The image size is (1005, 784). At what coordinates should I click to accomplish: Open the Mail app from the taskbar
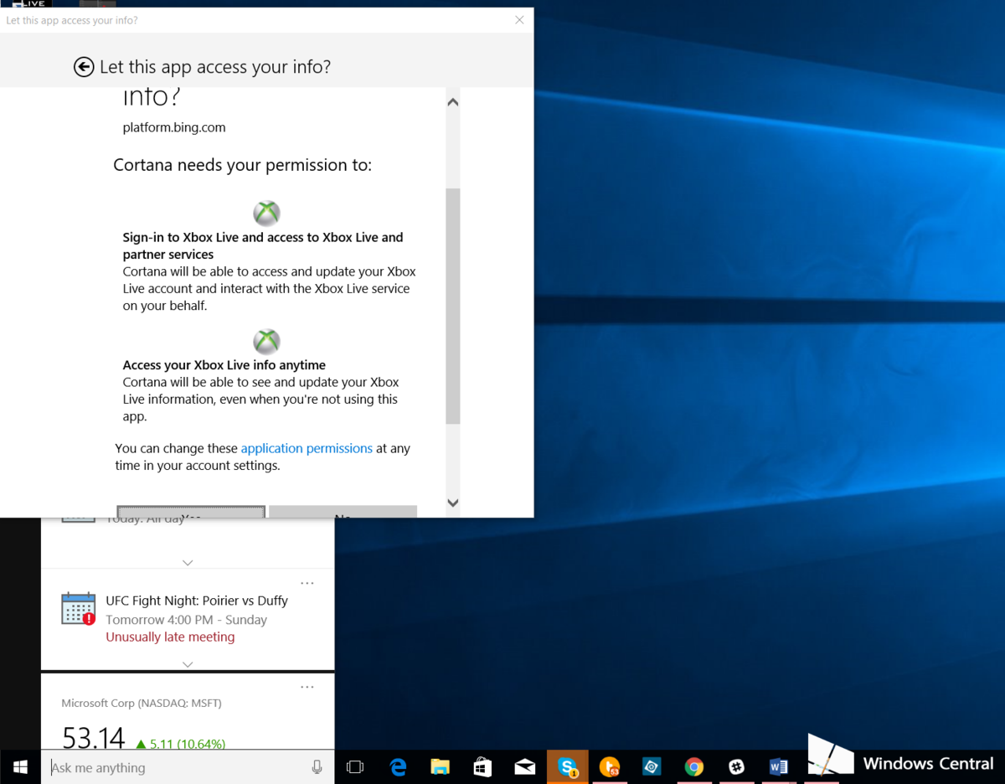pyautogui.click(x=524, y=767)
